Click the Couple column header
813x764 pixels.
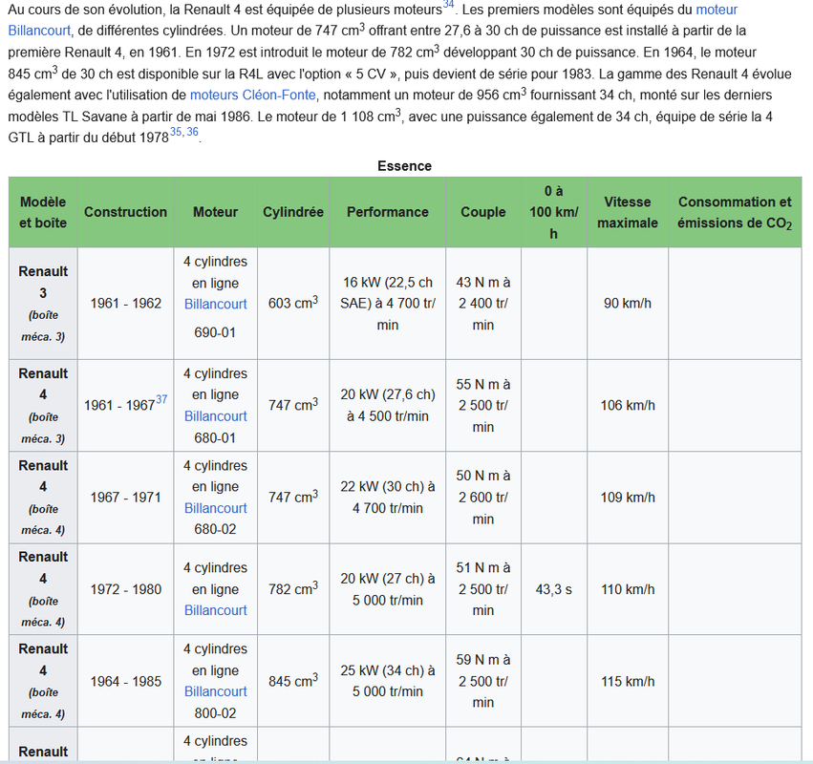point(483,212)
